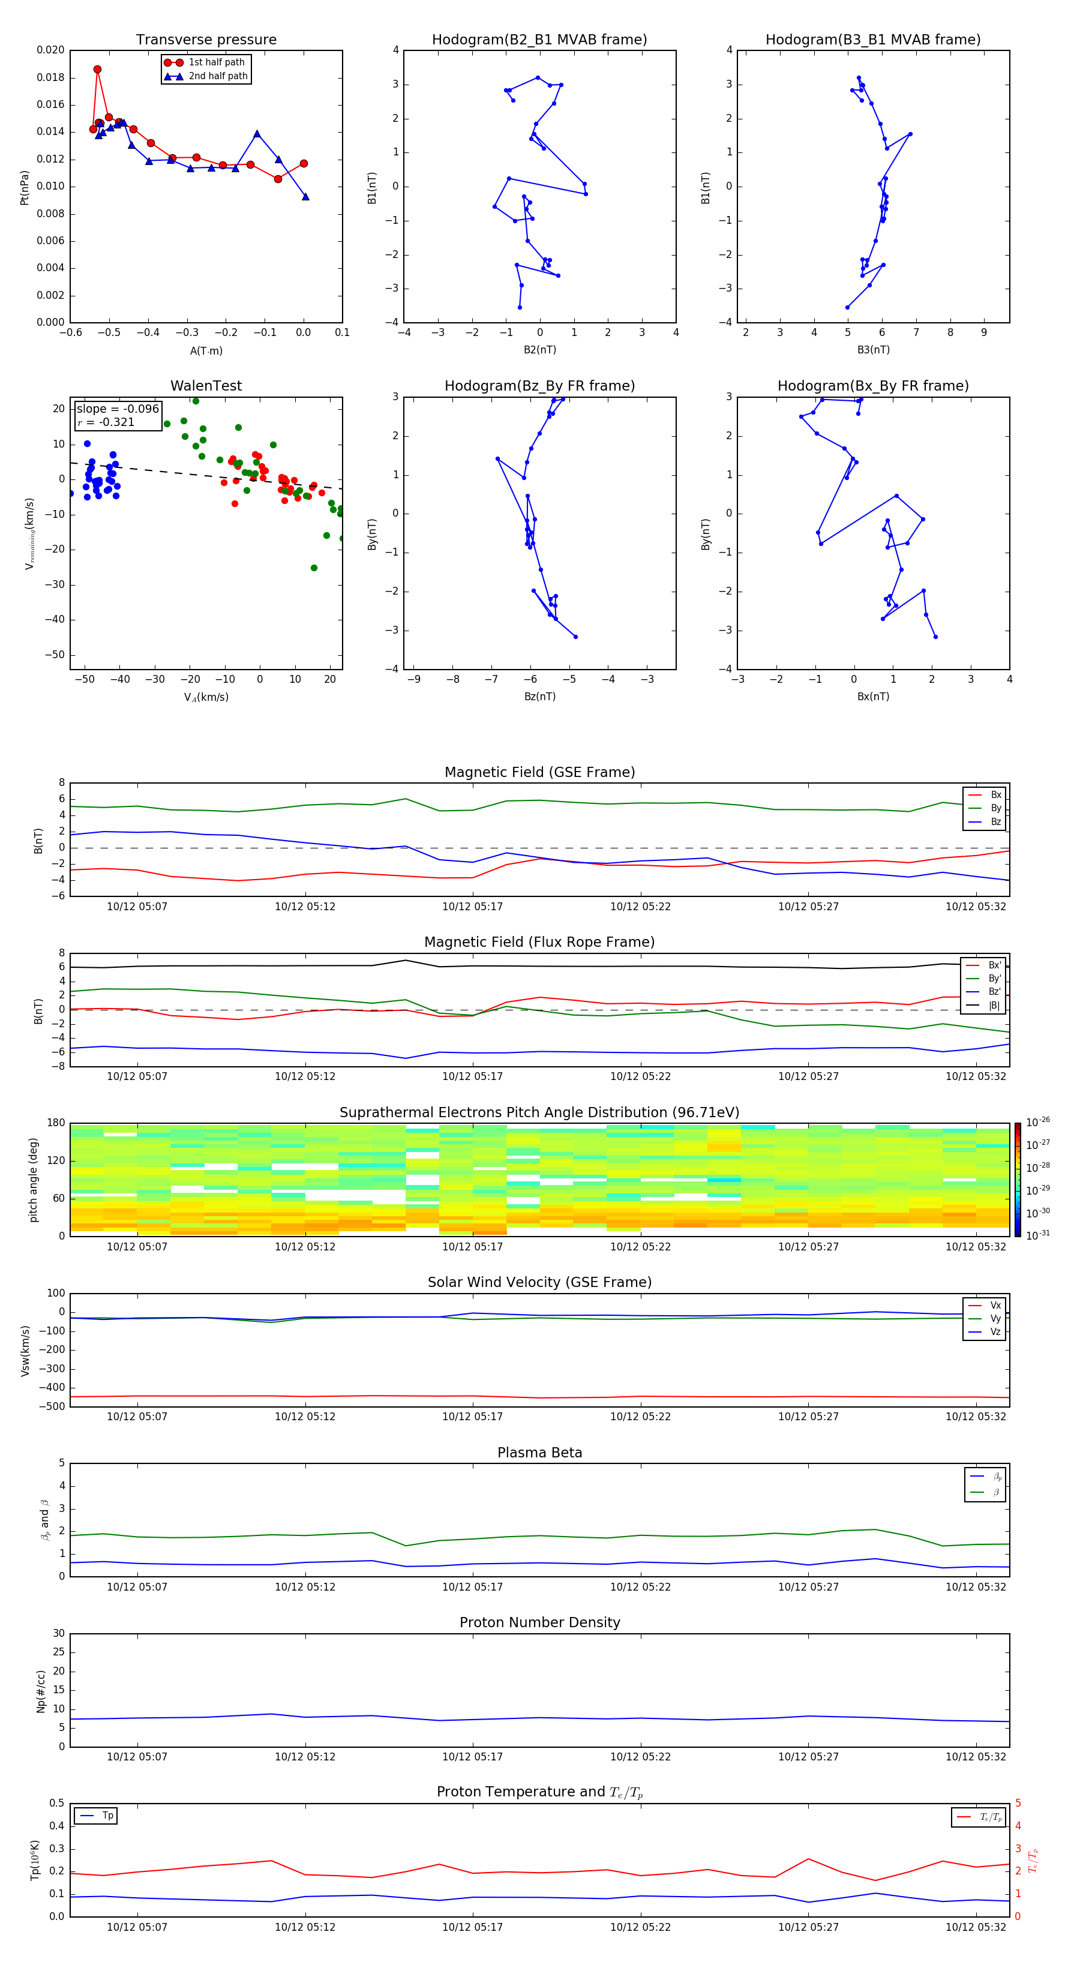Click the '10^-26' colorbar tick label
The image size is (1080, 1980).
[x=1039, y=1122]
